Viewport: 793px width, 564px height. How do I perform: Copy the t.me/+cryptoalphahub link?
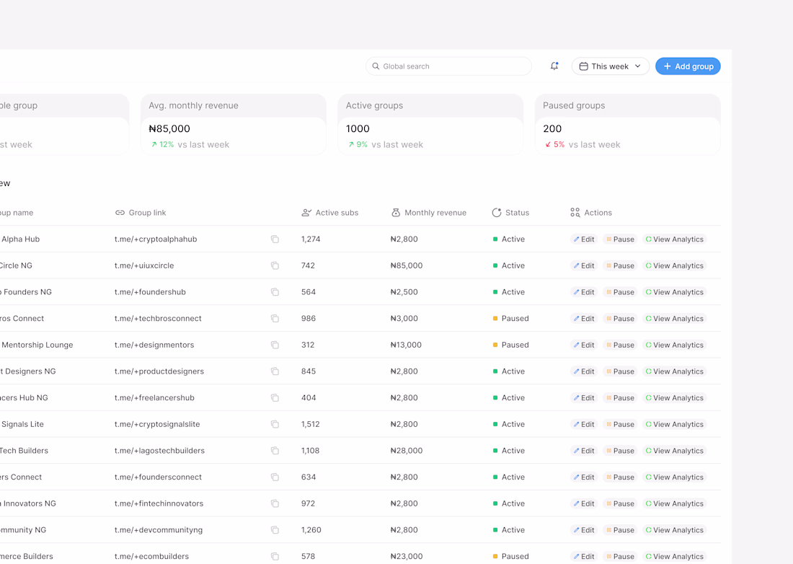click(x=275, y=239)
